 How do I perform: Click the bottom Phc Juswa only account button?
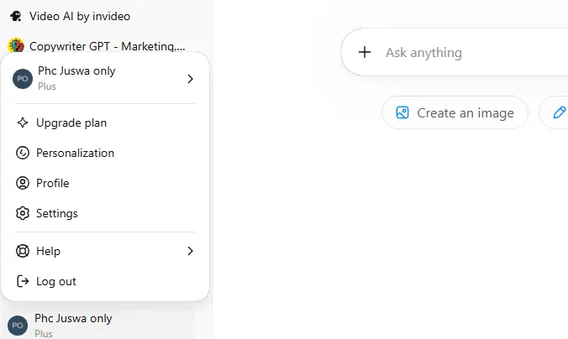(x=97, y=325)
